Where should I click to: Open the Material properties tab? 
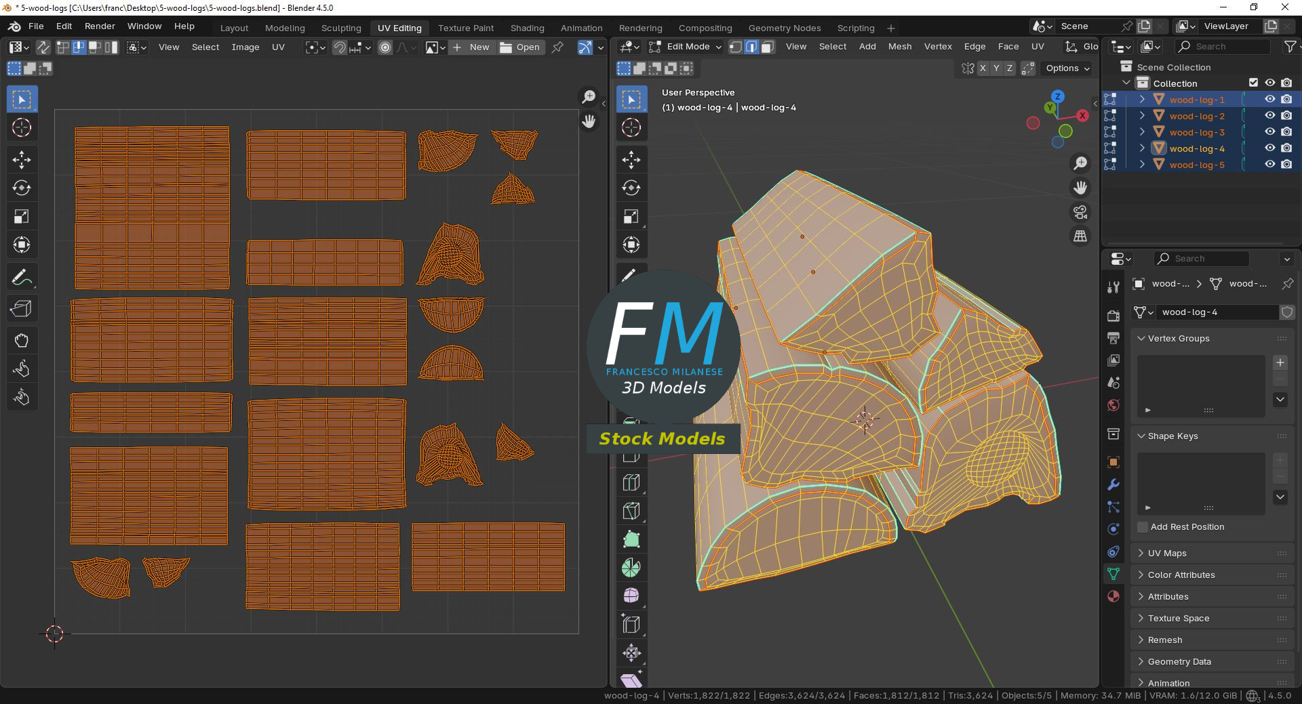[x=1113, y=596]
